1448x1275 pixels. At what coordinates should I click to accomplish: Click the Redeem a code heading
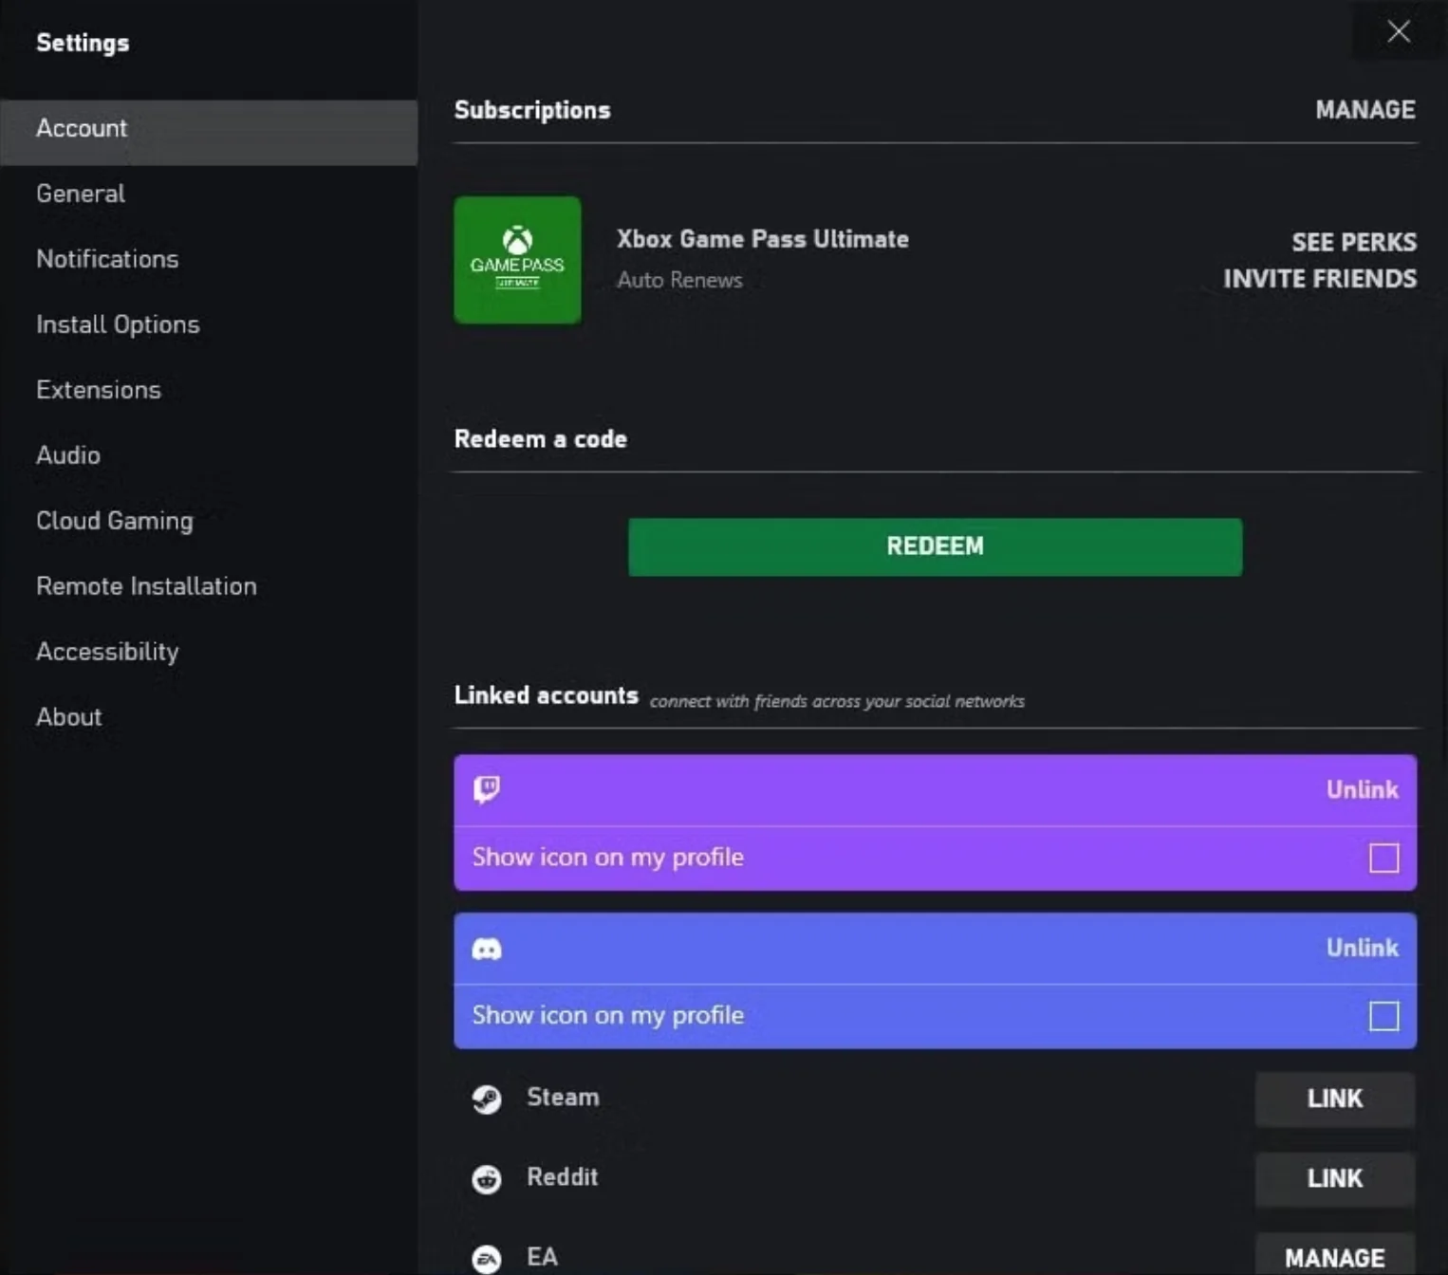click(x=541, y=439)
